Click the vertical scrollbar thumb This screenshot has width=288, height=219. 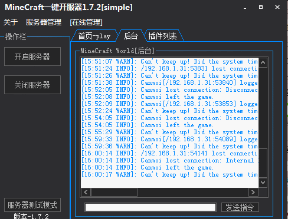coord(263,163)
